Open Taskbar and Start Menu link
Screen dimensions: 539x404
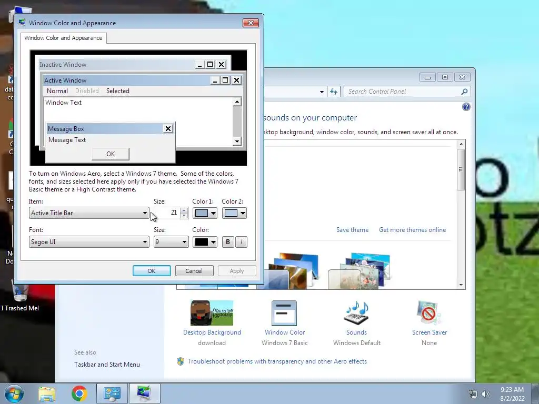tap(107, 365)
